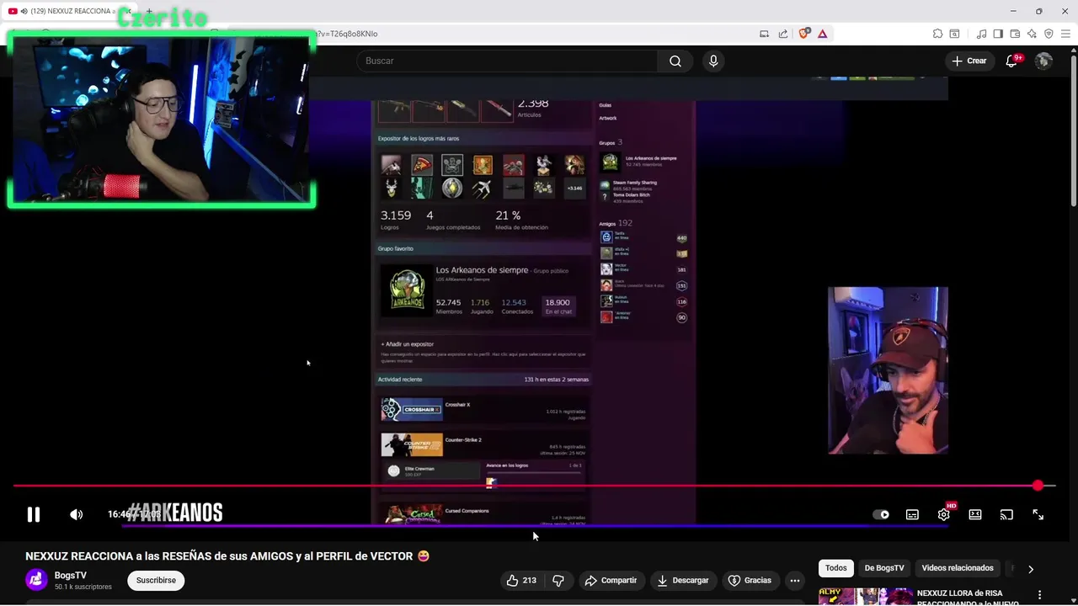Exit full window via fullscreen icon
Viewport: 1078px width, 606px height.
click(x=1038, y=514)
